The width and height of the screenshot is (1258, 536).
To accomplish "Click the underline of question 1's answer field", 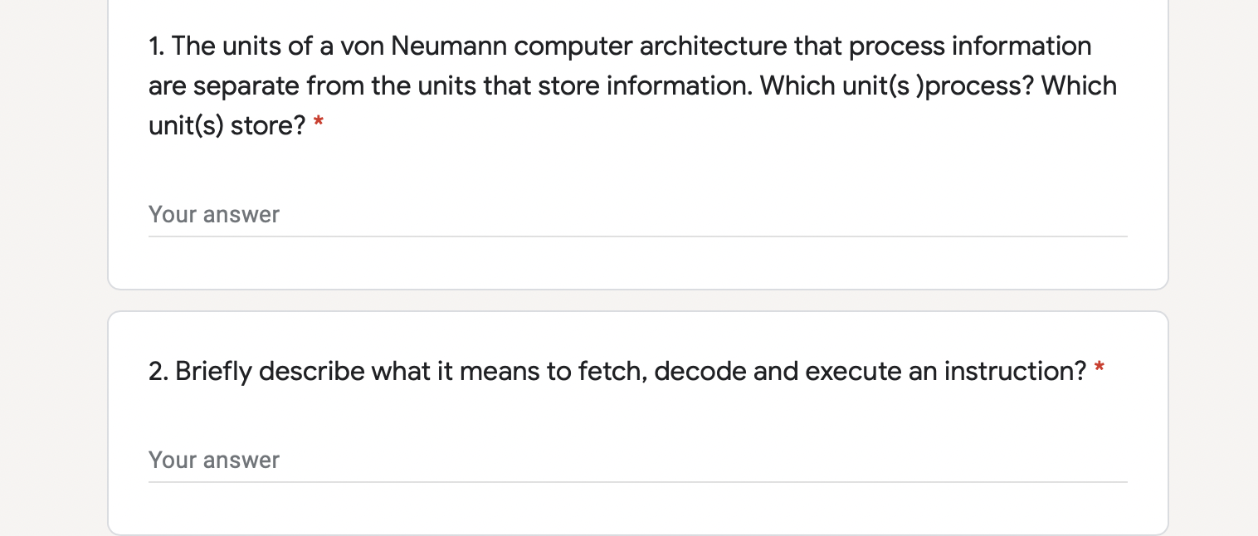I will 639,236.
